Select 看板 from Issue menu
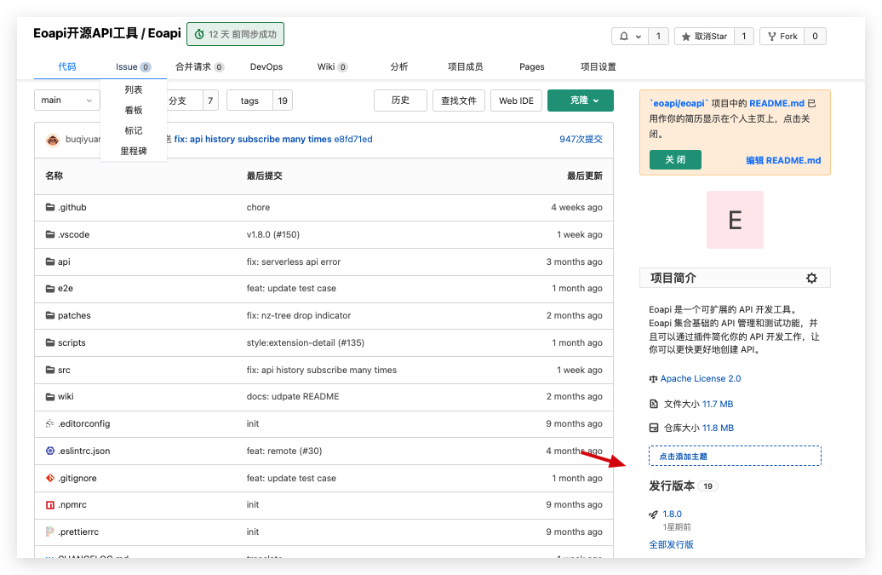The height and width of the screenshot is (575, 882). [134, 110]
